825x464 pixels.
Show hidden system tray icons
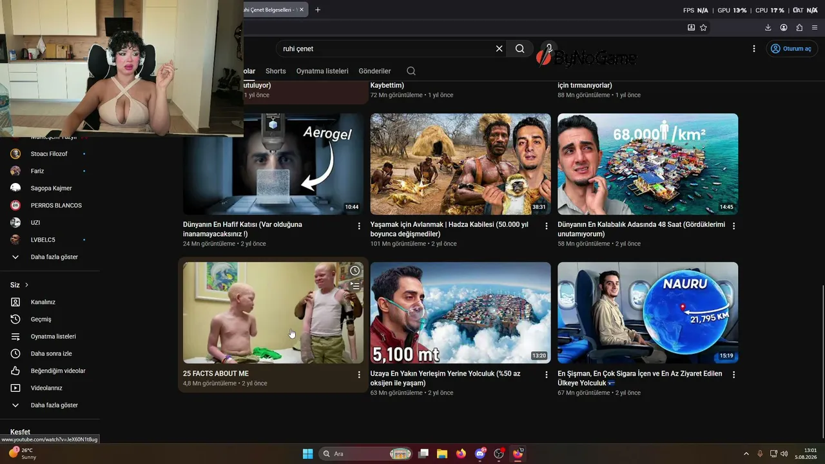pyautogui.click(x=746, y=454)
